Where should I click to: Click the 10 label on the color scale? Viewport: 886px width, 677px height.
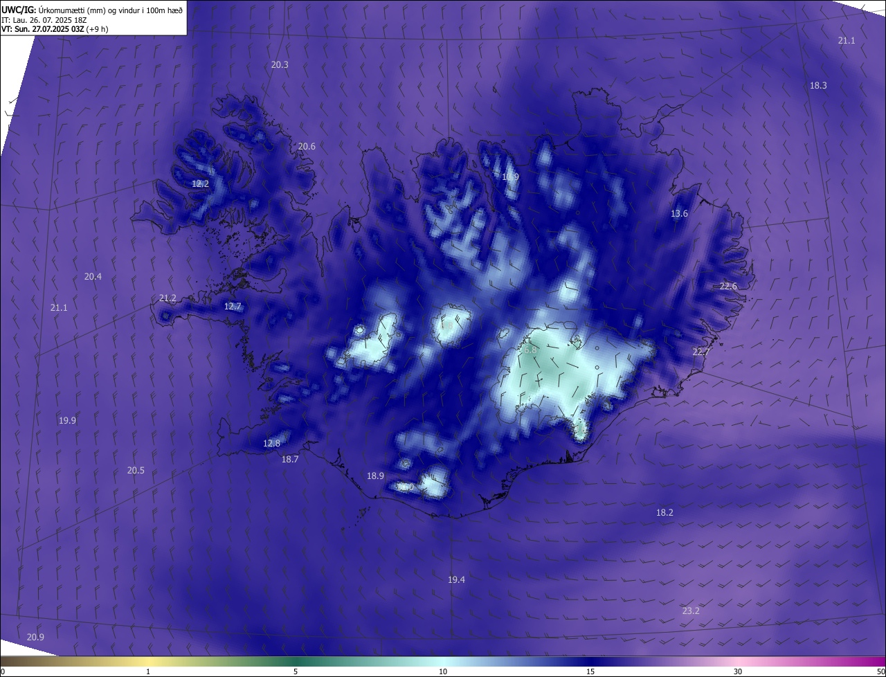(443, 671)
